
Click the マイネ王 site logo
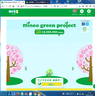pos(13,12)
